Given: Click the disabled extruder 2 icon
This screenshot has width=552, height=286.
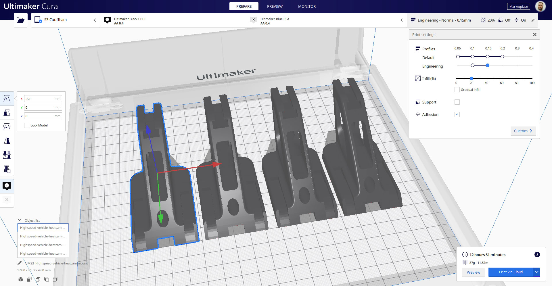Looking at the screenshot, I should click(253, 20).
